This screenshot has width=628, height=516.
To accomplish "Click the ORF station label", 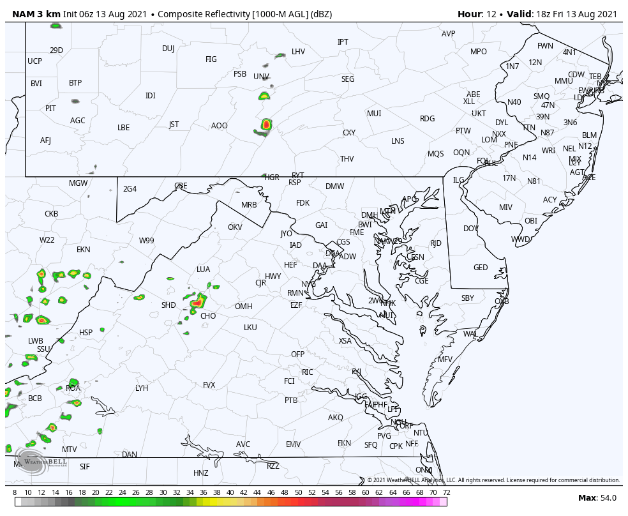I will pos(406,425).
